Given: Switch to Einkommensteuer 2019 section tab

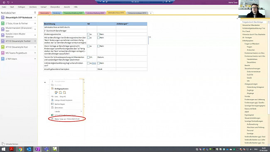Looking at the screenshot, I should 137,13.
